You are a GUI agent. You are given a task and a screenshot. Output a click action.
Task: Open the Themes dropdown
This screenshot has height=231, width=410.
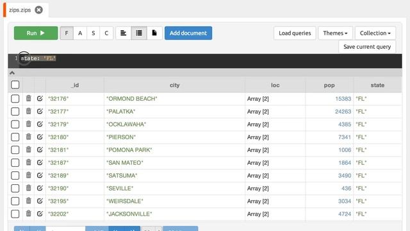pyautogui.click(x=335, y=33)
